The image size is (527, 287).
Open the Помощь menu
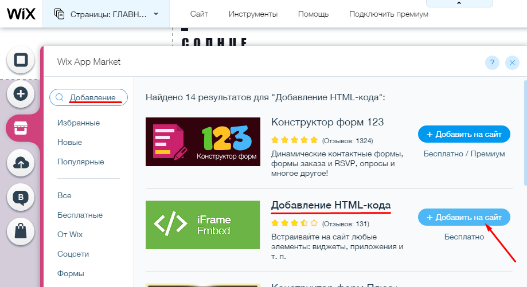pos(313,14)
